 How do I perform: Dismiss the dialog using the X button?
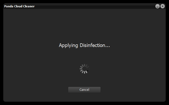(162, 6)
